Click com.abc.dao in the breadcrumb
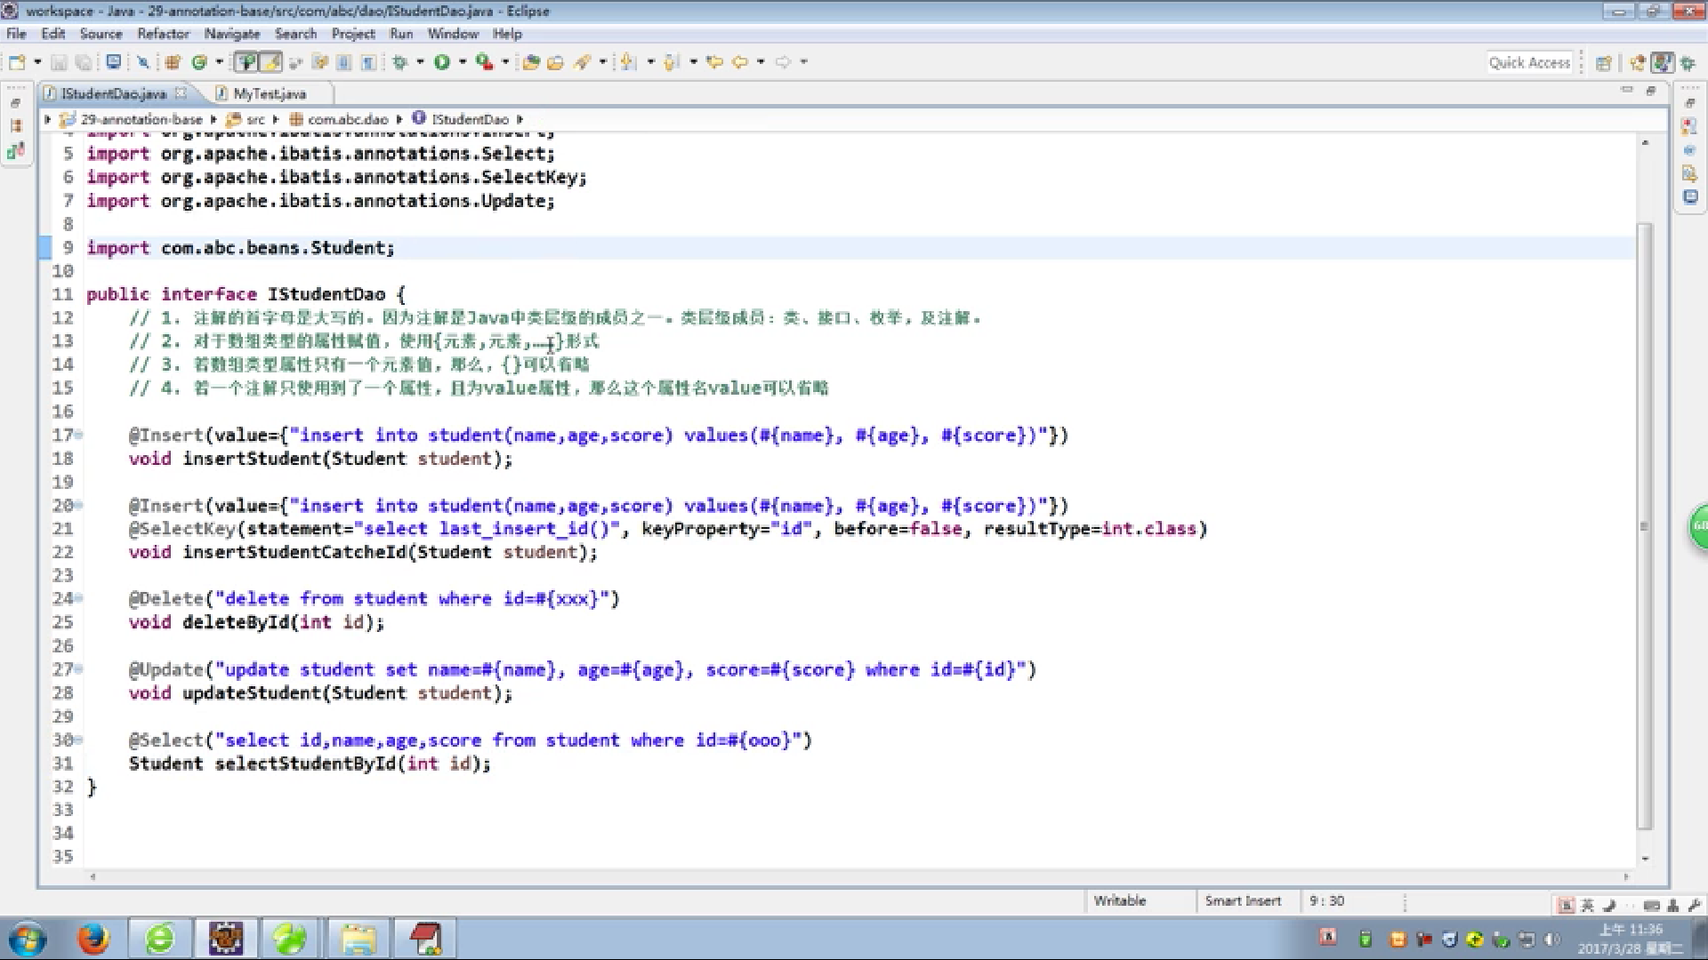The height and width of the screenshot is (960, 1708). tap(348, 119)
